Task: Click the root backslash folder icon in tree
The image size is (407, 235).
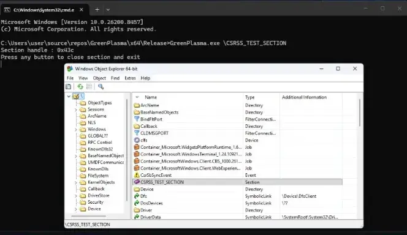Action: (x=76, y=96)
